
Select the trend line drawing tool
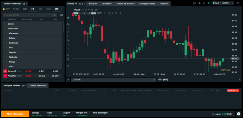[x=68, y=32]
